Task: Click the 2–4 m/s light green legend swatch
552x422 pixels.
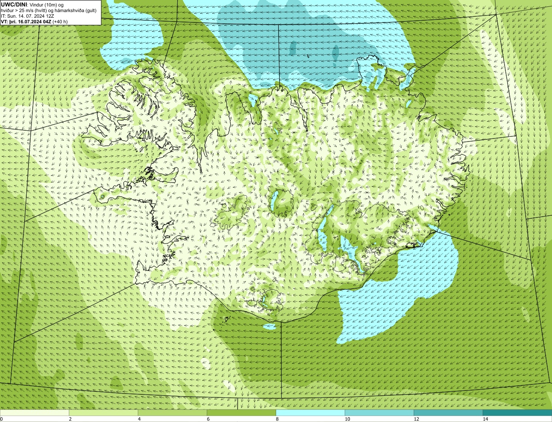Action: pyautogui.click(x=103, y=413)
